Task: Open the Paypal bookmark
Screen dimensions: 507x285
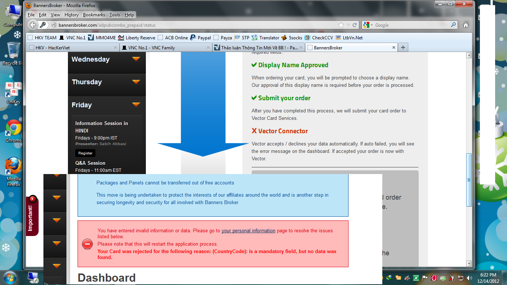Action: point(200,37)
